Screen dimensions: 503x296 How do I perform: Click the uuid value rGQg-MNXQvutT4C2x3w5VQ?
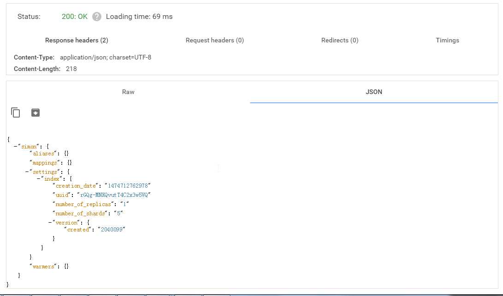click(114, 195)
